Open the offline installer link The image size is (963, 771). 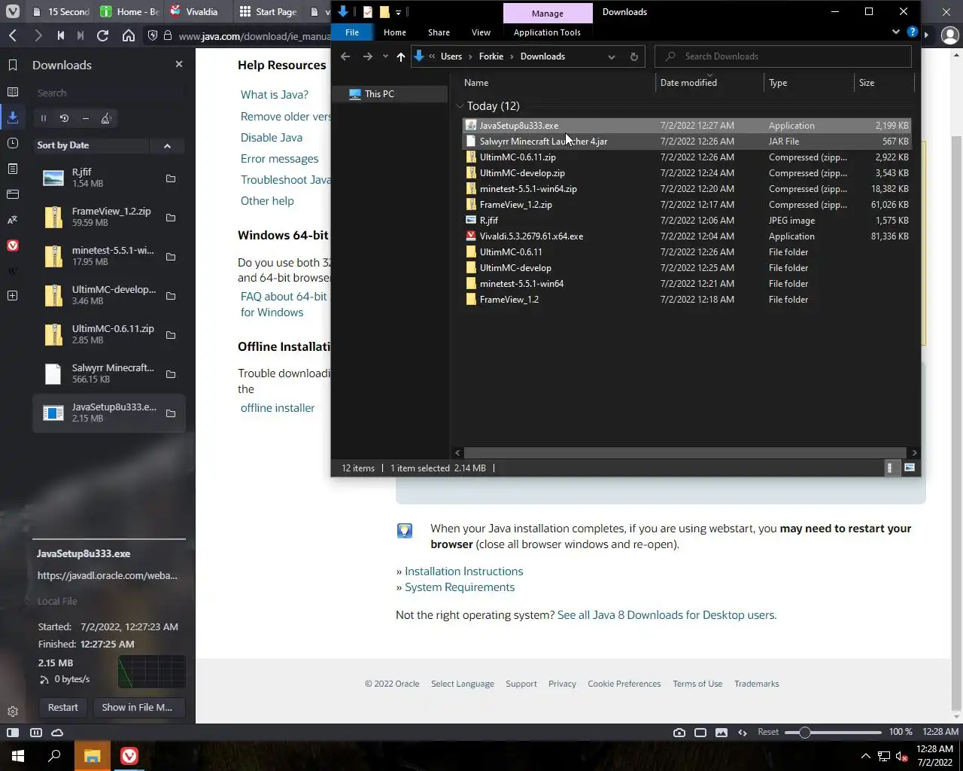click(x=278, y=408)
